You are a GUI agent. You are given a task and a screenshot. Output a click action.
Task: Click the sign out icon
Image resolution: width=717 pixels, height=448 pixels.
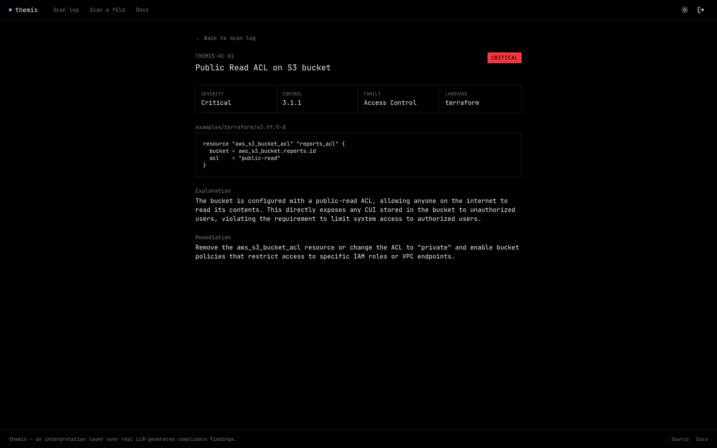click(x=701, y=10)
